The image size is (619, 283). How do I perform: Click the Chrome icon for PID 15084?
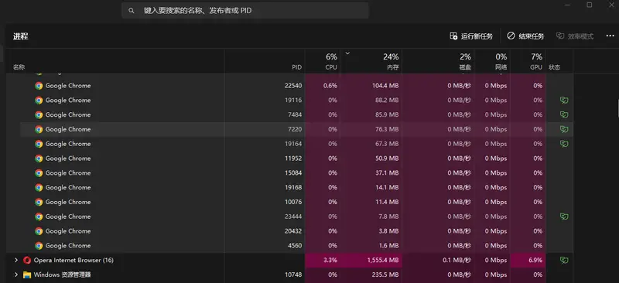(39, 173)
